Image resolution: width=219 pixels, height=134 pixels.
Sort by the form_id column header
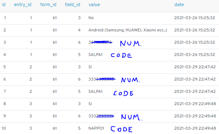[48, 5]
